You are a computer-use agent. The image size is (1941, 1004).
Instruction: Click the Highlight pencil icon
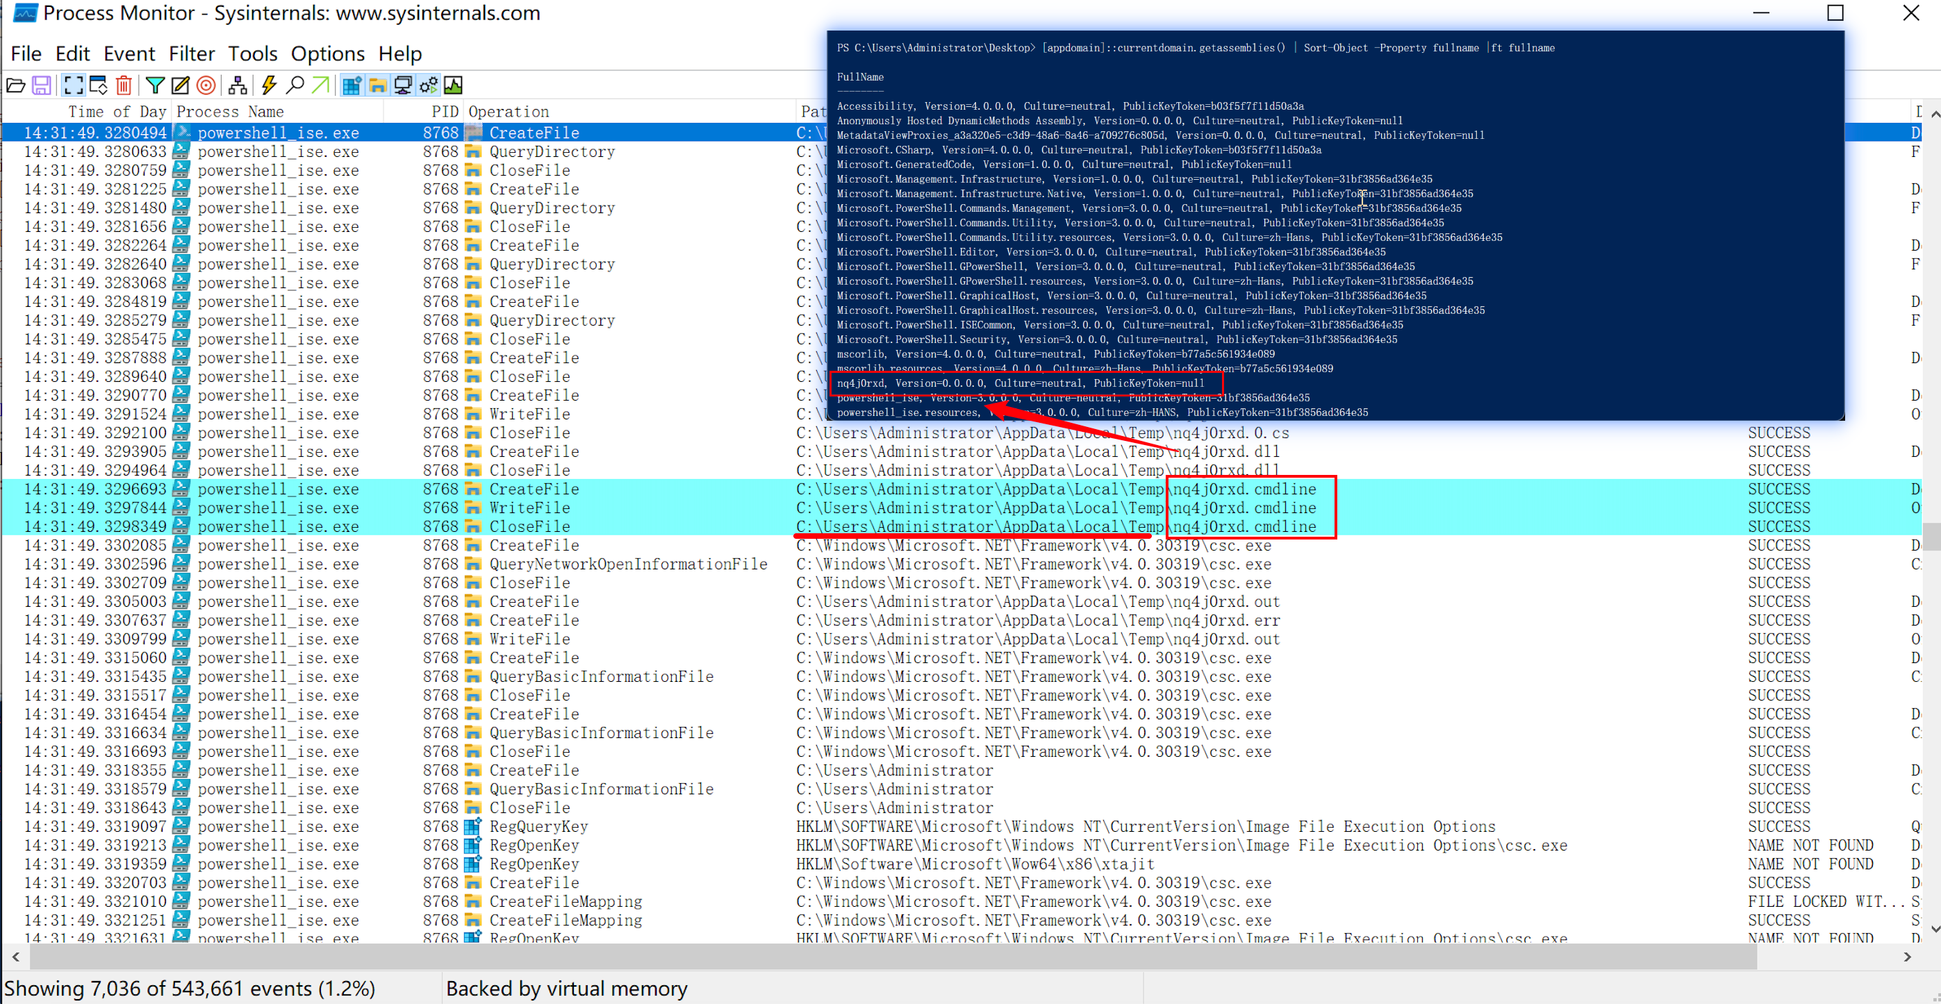(x=180, y=85)
